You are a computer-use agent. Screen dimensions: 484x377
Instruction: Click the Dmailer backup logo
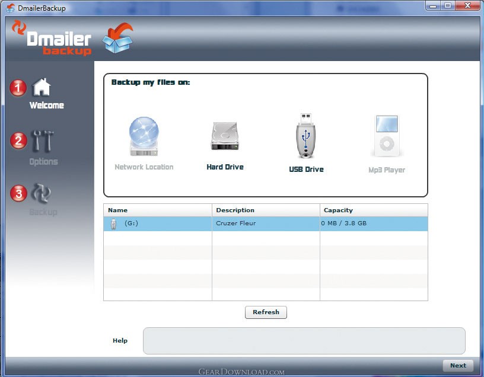52,39
